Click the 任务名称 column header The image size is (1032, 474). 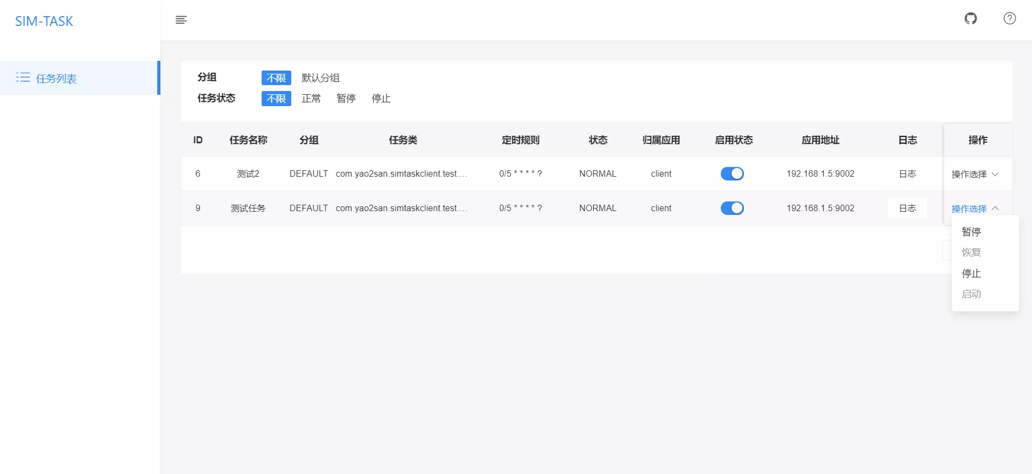pyautogui.click(x=248, y=140)
